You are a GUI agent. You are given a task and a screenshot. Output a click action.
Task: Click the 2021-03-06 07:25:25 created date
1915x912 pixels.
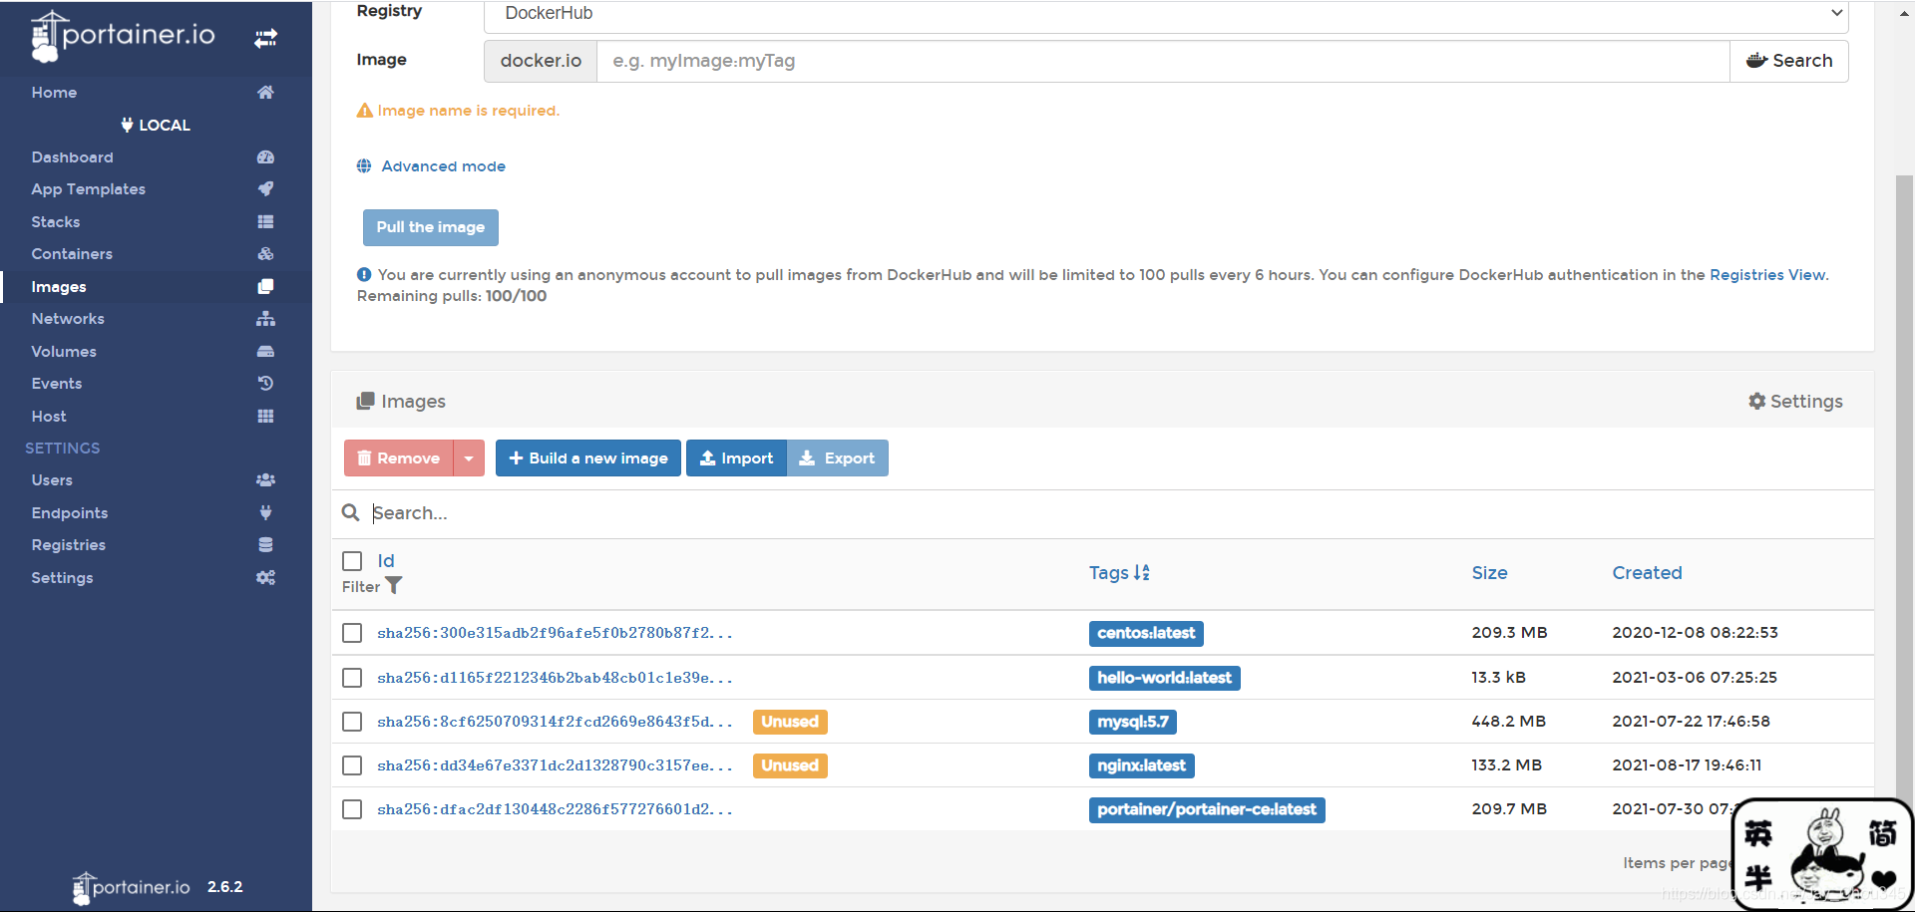pyautogui.click(x=1695, y=678)
